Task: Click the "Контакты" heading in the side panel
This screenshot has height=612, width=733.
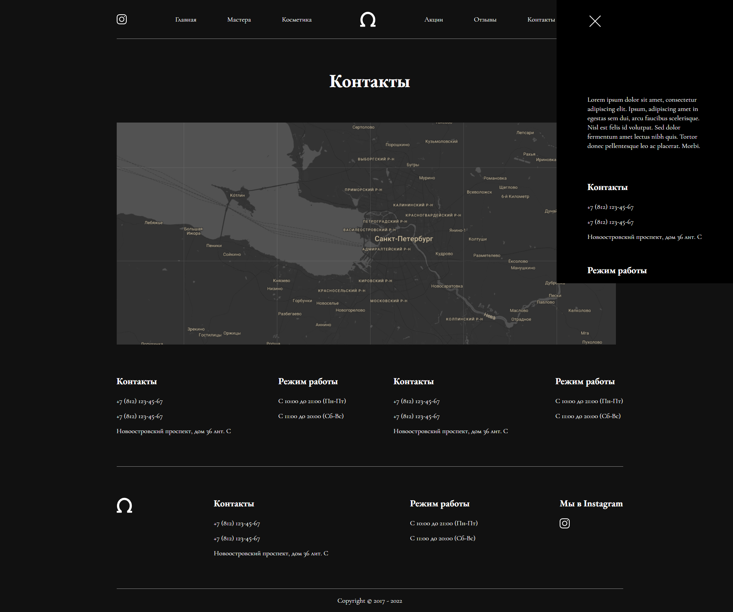Action: click(x=607, y=187)
